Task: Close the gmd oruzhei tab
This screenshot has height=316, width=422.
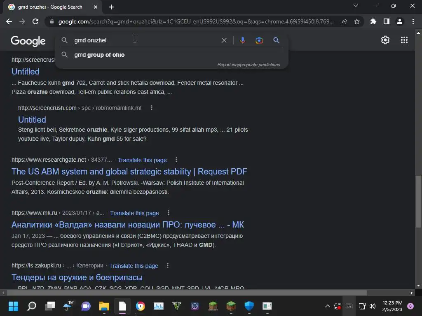Action: [x=96, y=7]
